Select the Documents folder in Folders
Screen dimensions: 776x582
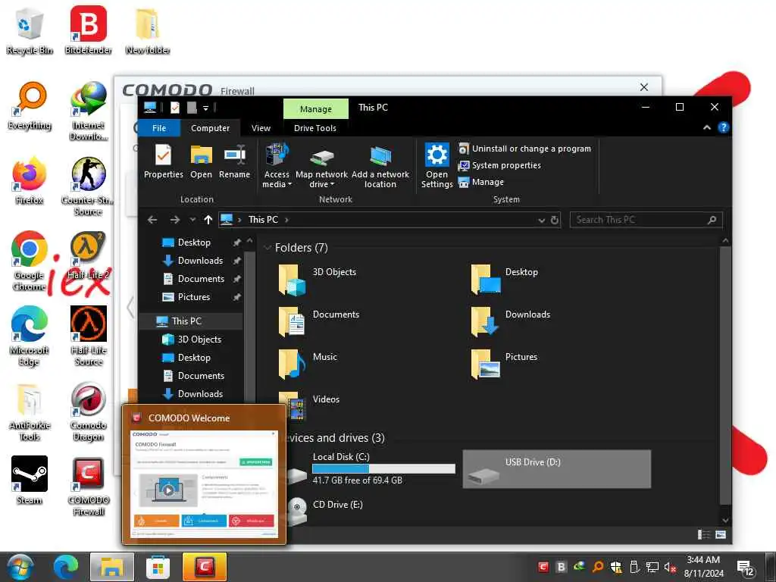319,321
